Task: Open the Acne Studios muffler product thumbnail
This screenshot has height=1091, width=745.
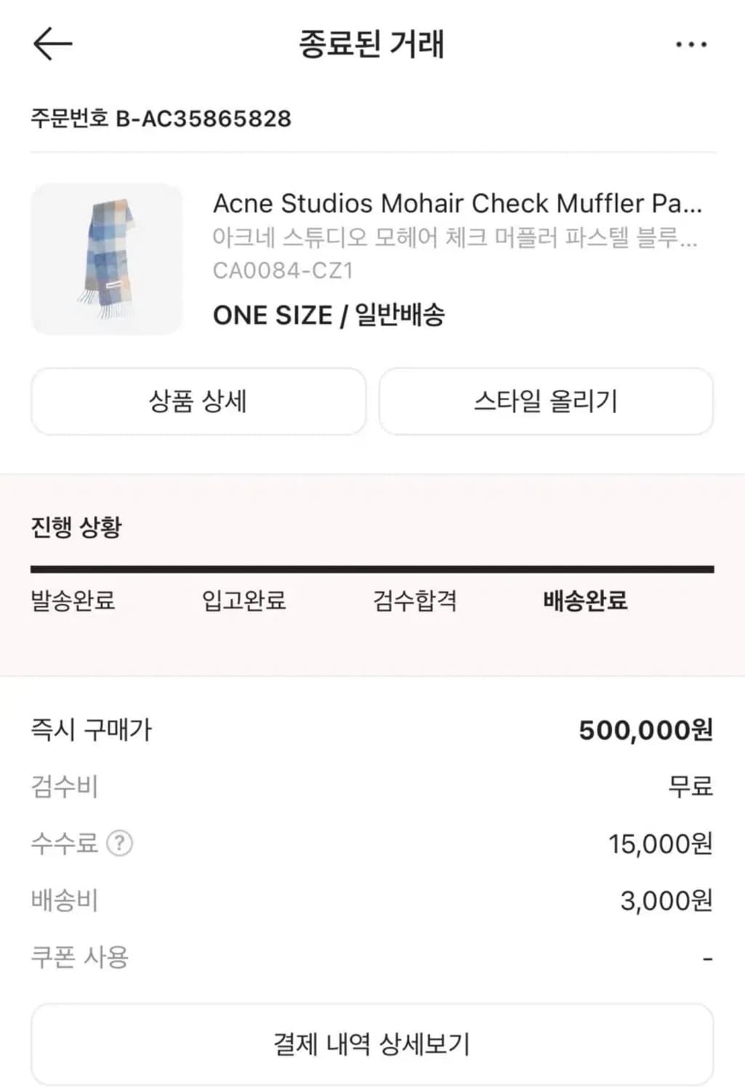Action: point(107,259)
